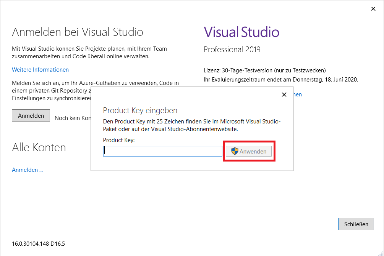Open the Weitere Informationen link
This screenshot has height=256, width=384.
tap(40, 70)
